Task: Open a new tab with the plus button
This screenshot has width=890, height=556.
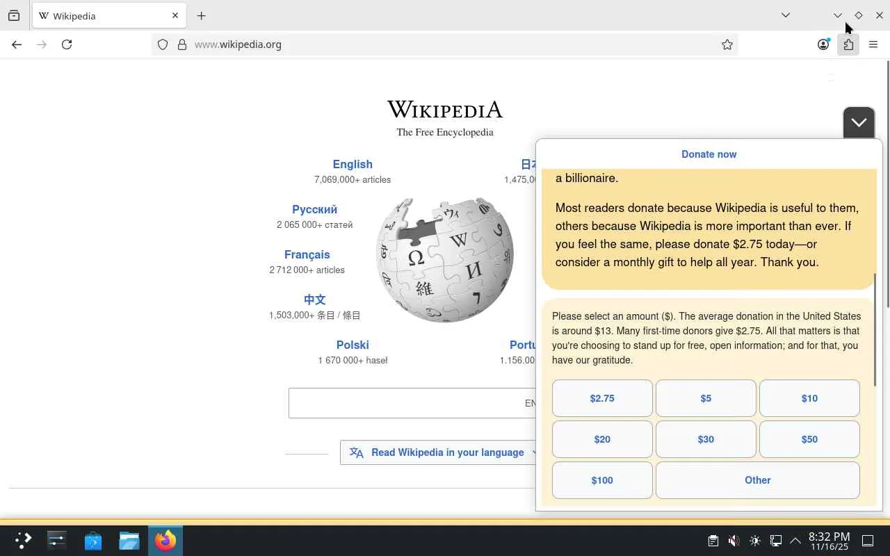Action: [202, 16]
